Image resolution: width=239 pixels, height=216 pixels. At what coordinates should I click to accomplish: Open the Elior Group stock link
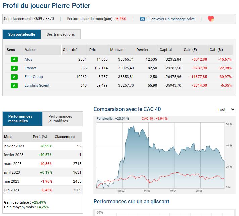click(x=34, y=77)
